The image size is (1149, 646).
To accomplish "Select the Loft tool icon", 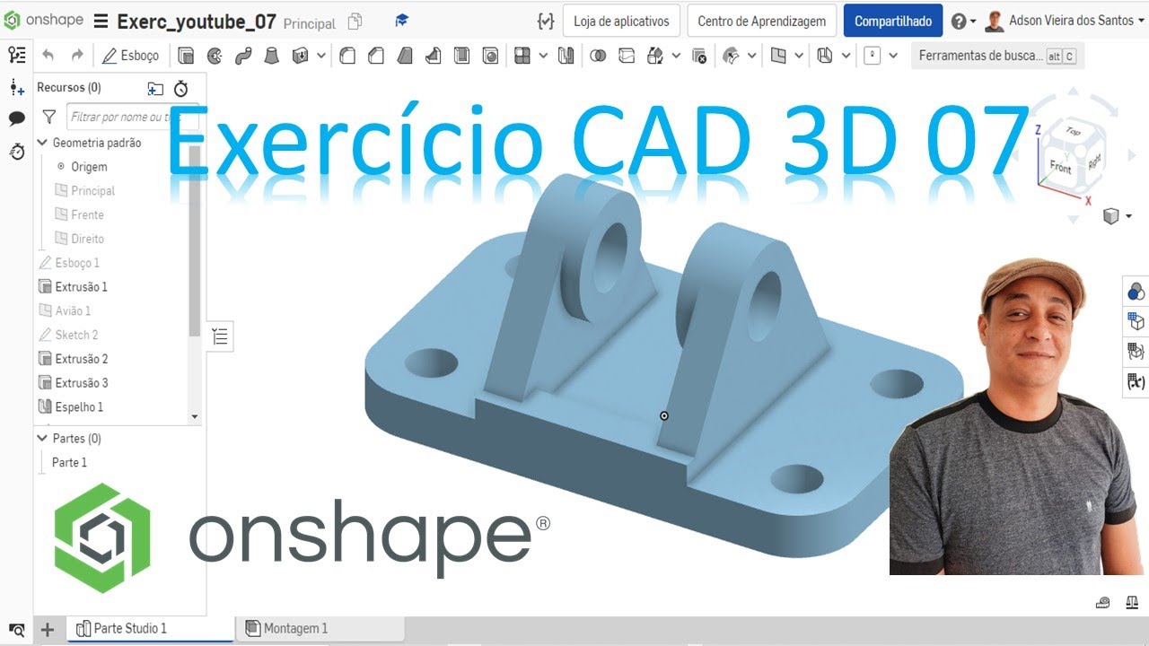I will pos(271,56).
